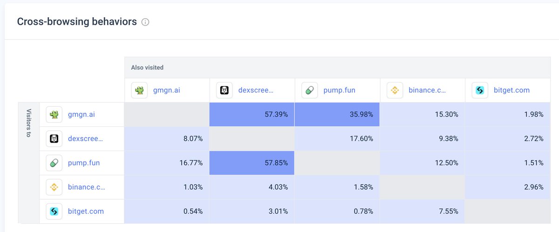Open the gmgn.ai column header link
The image size is (559, 232).
[166, 90]
